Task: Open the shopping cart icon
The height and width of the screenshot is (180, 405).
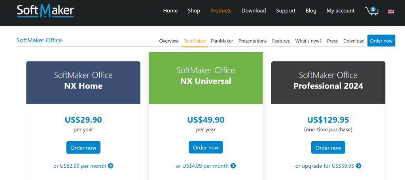Action: coord(371,11)
